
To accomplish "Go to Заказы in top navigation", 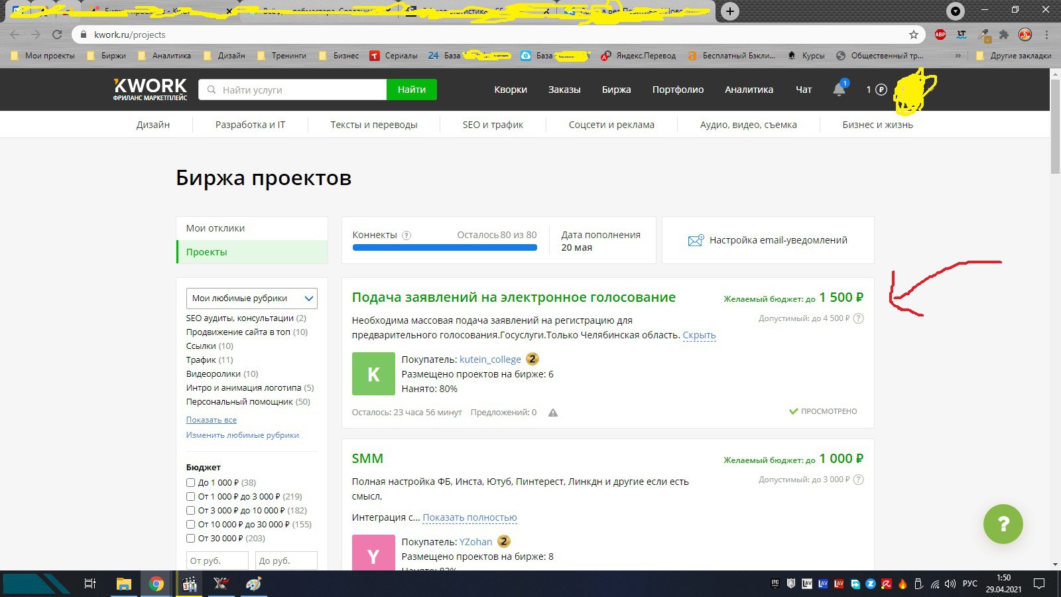I will [x=564, y=90].
